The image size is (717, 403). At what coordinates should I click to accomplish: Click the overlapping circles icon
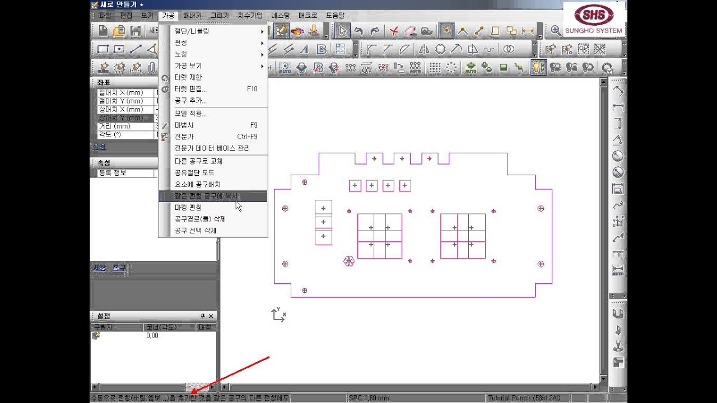[509, 49]
